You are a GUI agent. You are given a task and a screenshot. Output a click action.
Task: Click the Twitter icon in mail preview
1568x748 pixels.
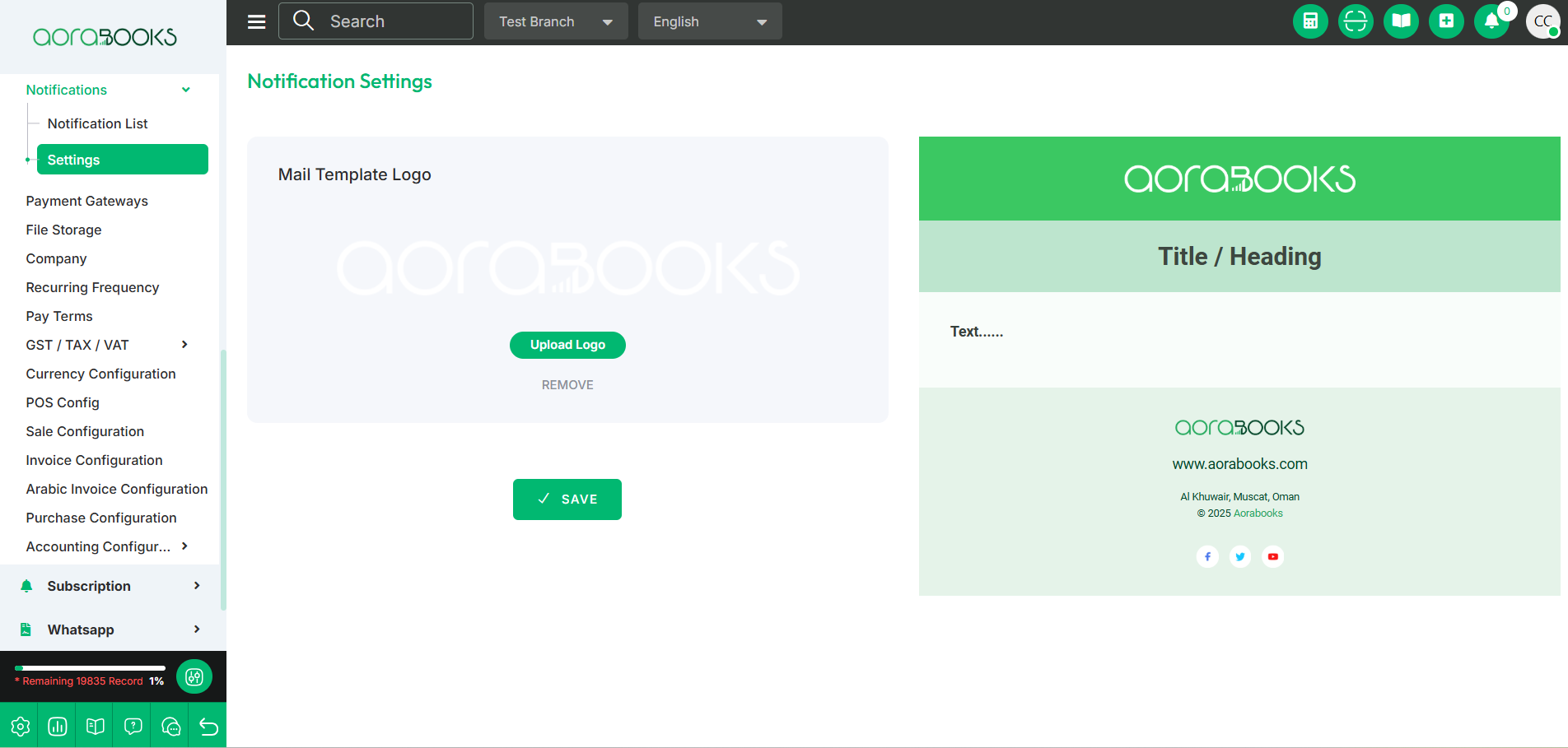click(x=1240, y=556)
